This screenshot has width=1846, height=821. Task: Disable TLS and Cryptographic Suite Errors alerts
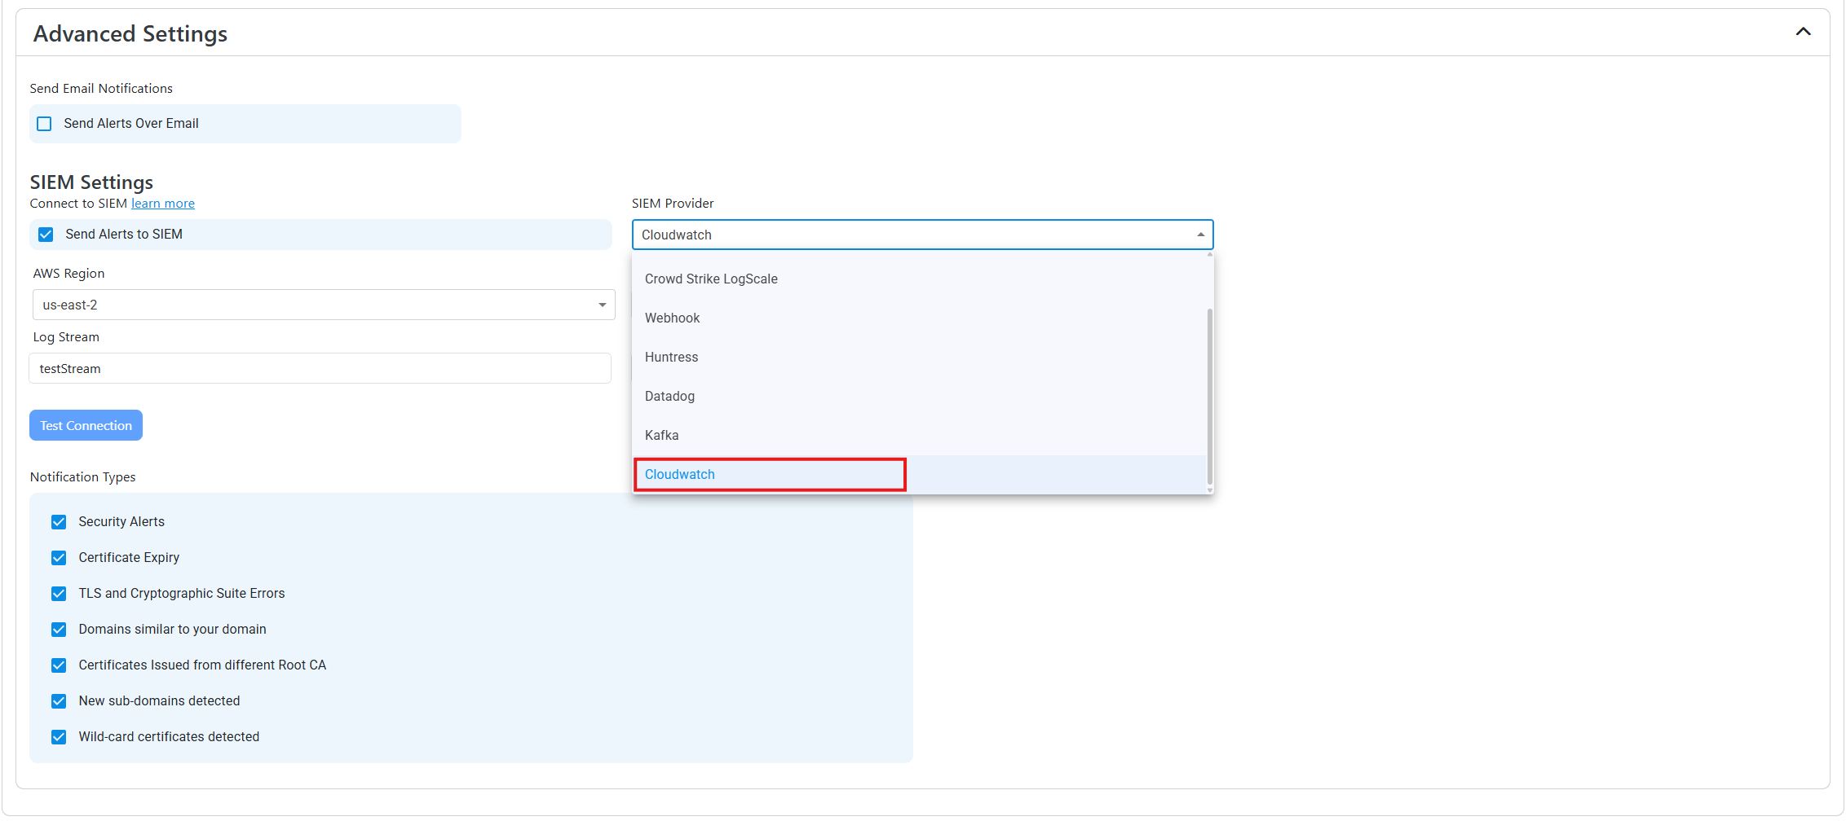[59, 593]
